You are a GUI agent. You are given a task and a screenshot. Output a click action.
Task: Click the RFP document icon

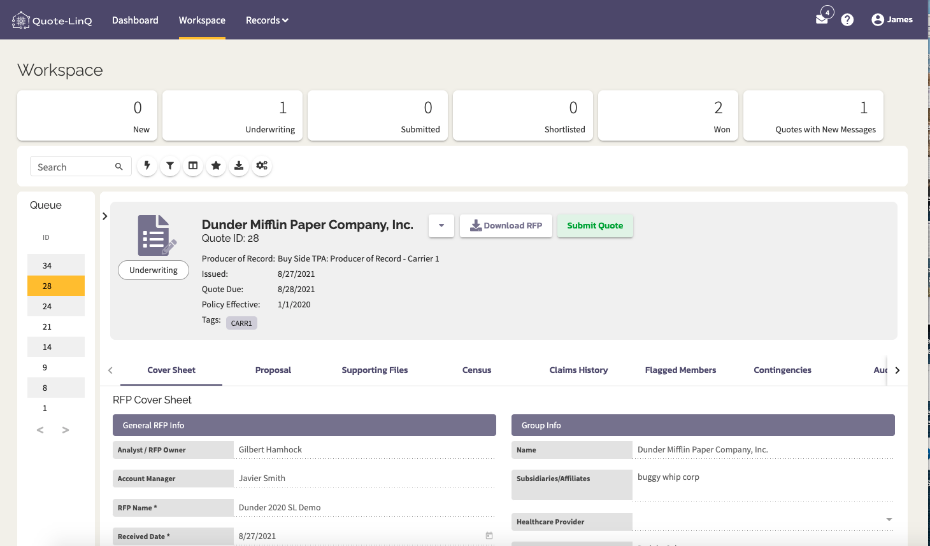pyautogui.click(x=156, y=235)
